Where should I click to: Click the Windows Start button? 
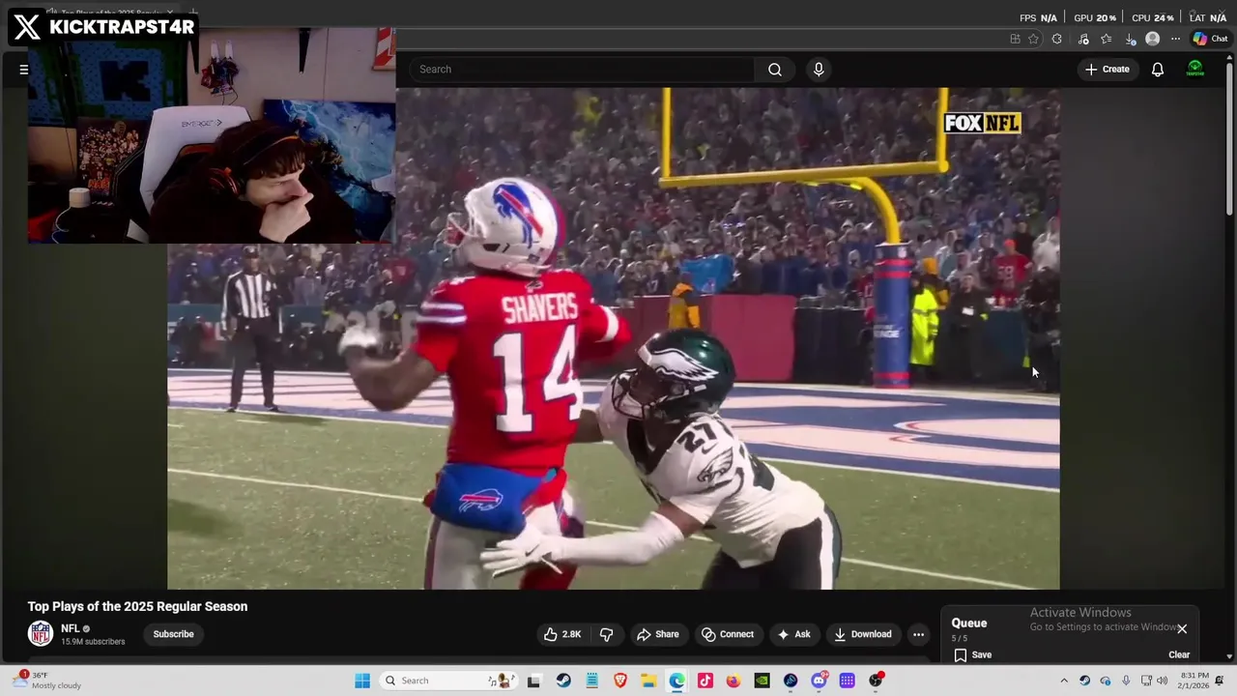[362, 681]
